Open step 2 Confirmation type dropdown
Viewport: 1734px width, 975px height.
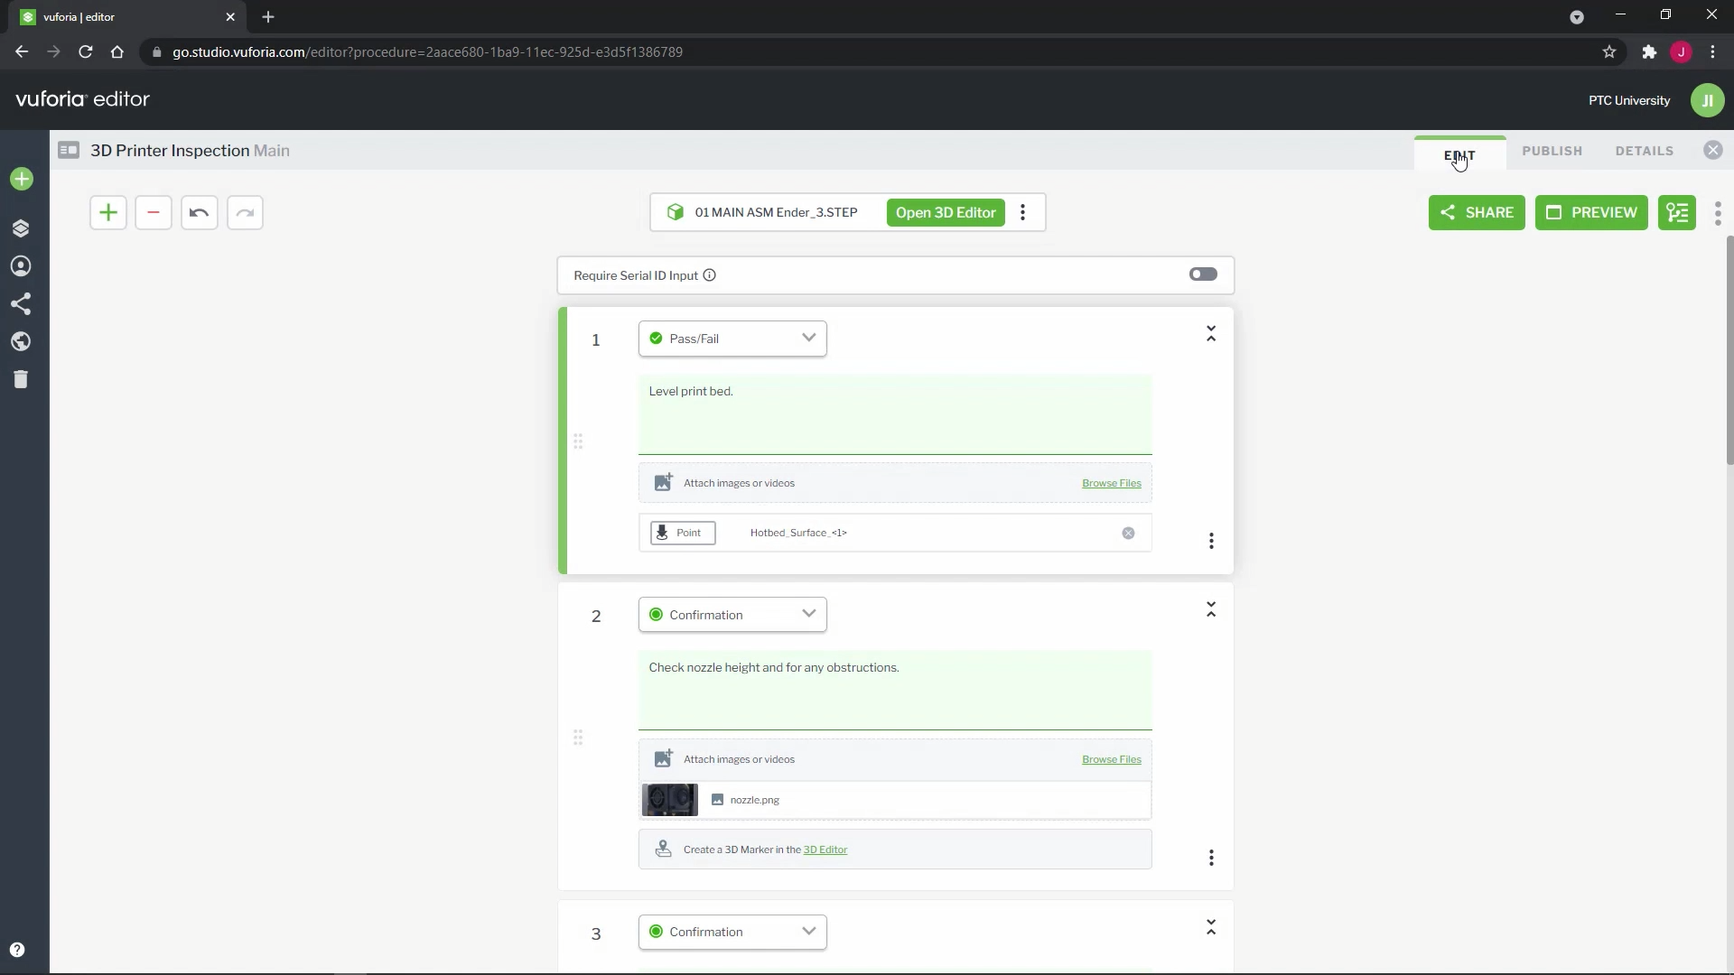[732, 615]
